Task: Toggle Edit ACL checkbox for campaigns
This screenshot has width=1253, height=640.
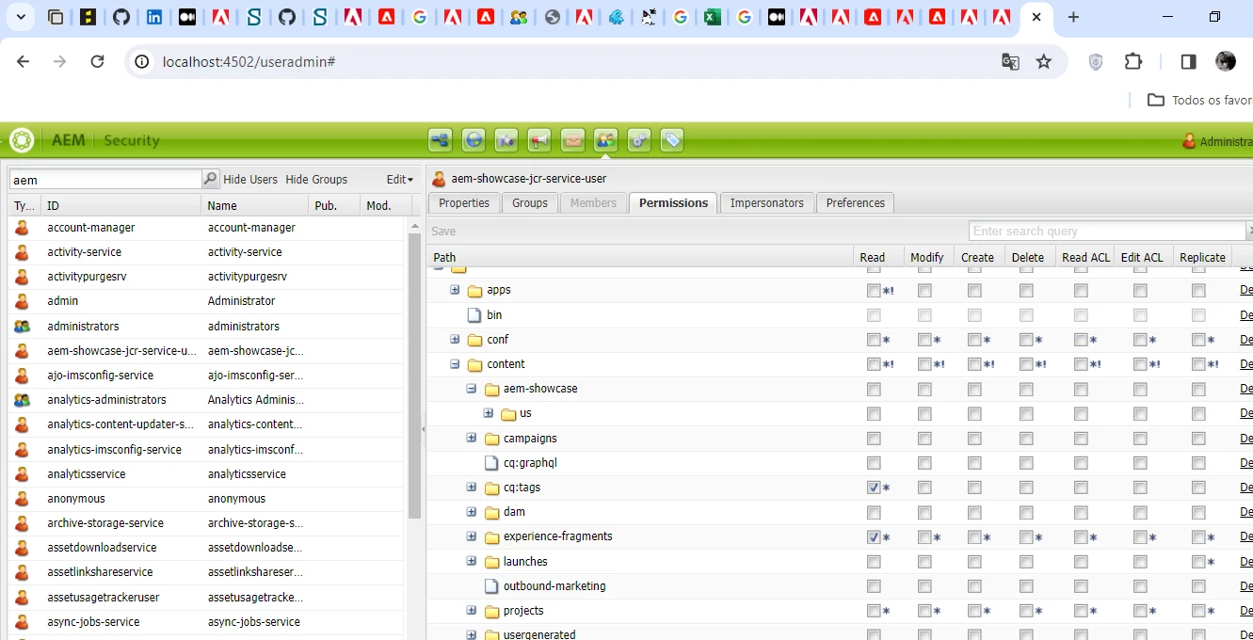Action: coord(1140,439)
